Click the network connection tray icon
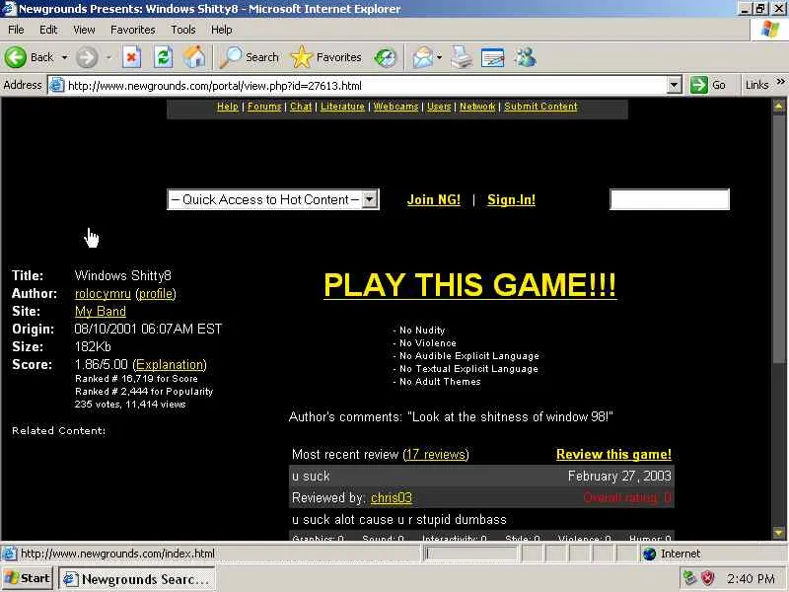The height and width of the screenshot is (592, 789). (x=689, y=578)
